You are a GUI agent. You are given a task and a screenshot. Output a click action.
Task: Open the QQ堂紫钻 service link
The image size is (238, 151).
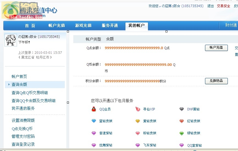(x=194, y=146)
